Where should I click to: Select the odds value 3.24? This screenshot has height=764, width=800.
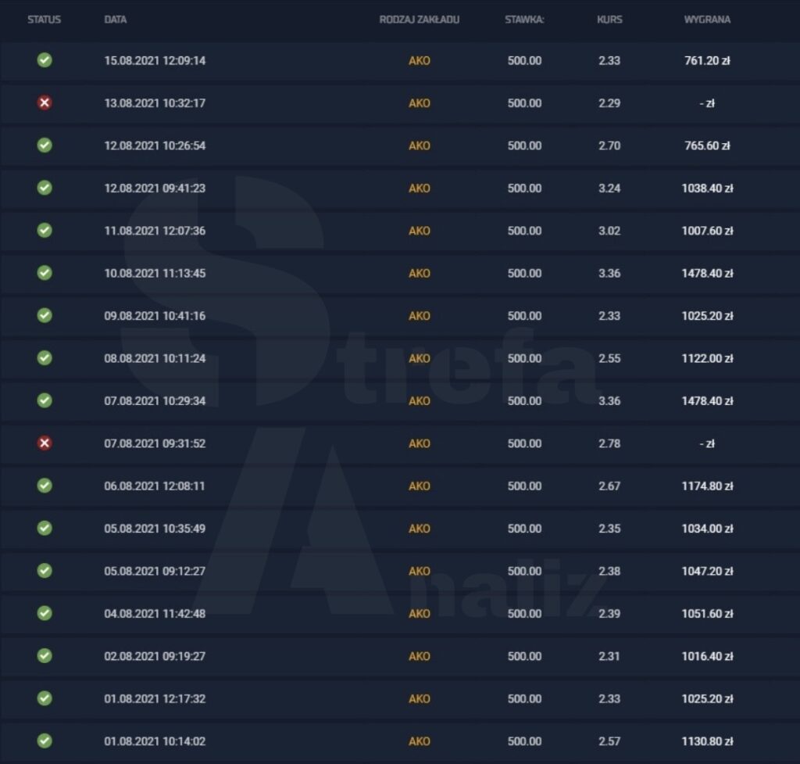point(609,188)
